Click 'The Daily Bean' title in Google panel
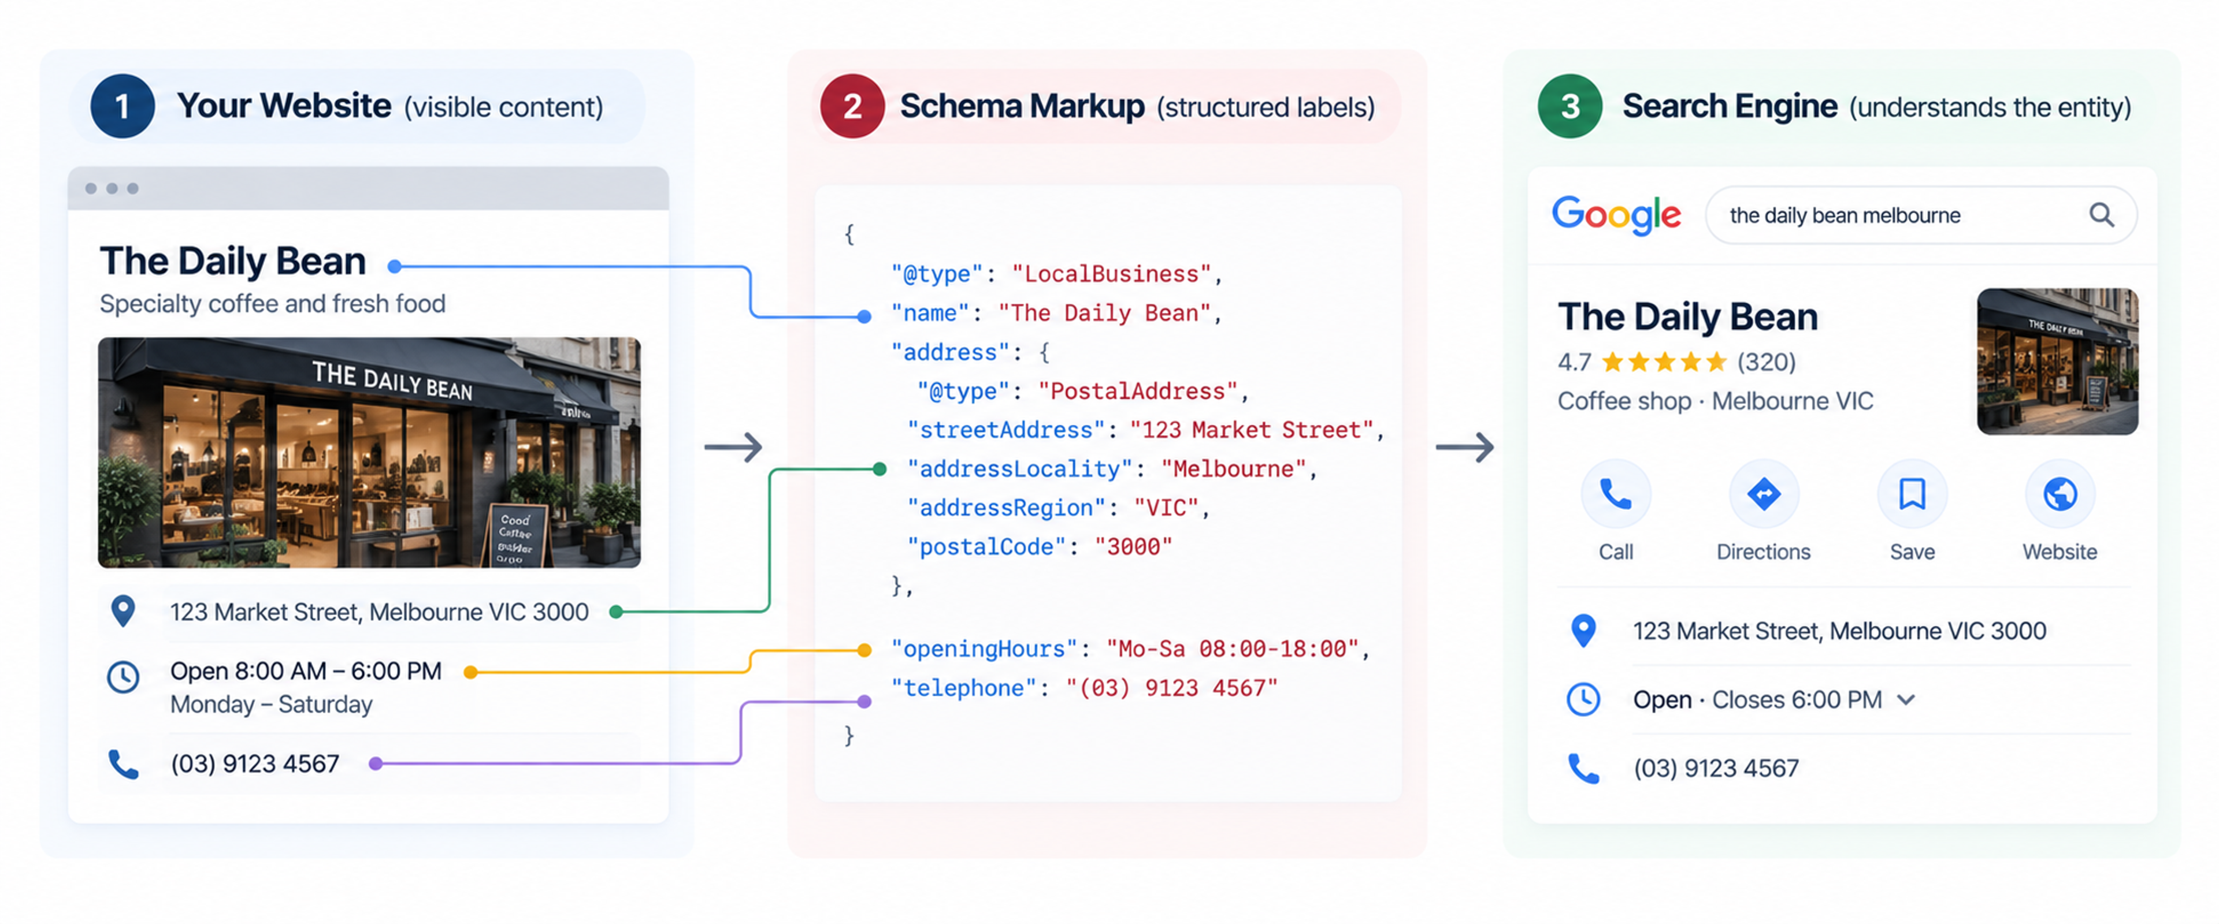Viewport: 2219px width, 924px height. point(1687,317)
